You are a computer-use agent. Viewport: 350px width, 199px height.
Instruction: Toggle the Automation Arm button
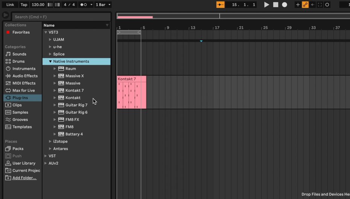(305, 5)
